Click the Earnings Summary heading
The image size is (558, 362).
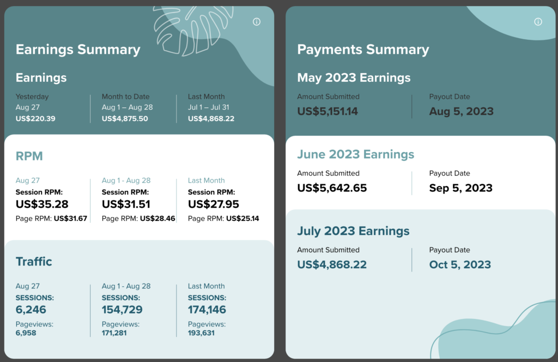78,50
